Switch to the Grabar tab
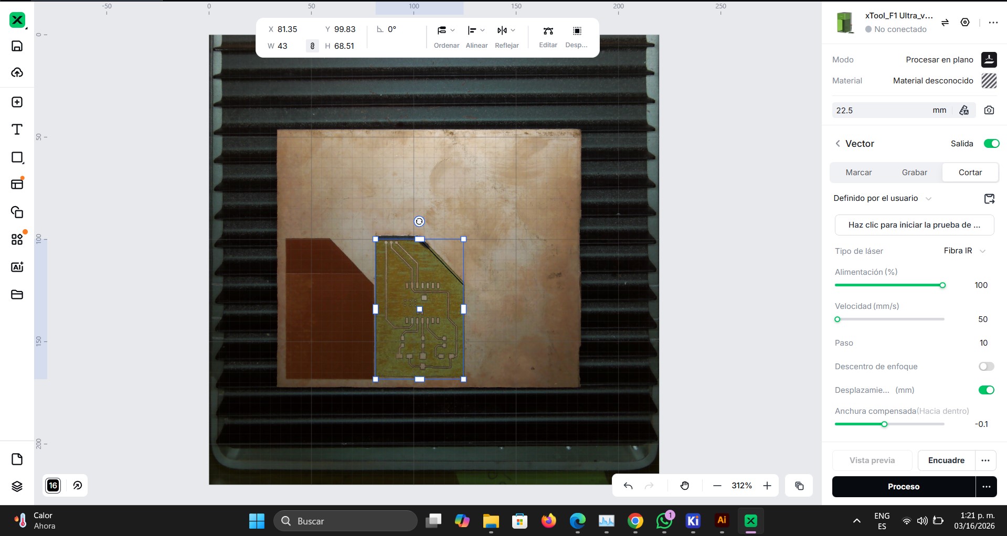 tap(915, 173)
